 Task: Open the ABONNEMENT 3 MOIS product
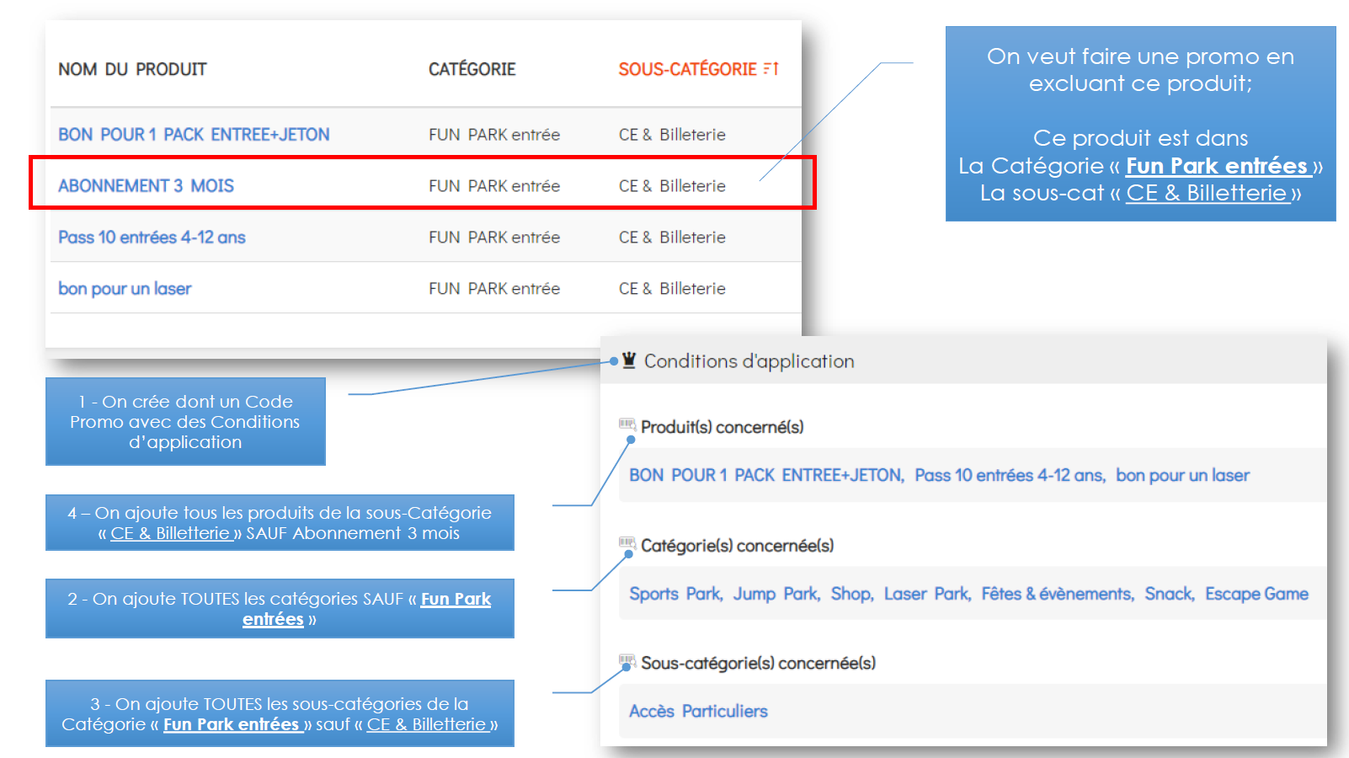tap(146, 186)
